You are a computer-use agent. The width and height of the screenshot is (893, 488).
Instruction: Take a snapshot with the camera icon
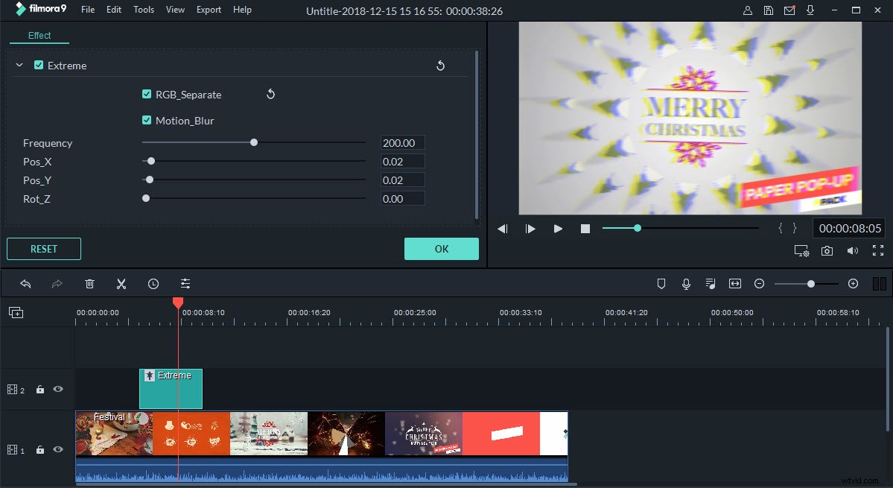click(827, 251)
